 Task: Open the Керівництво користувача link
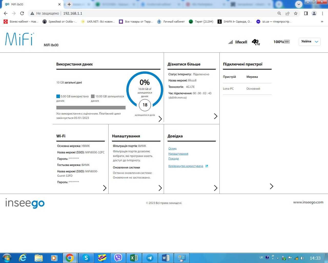click(186, 166)
